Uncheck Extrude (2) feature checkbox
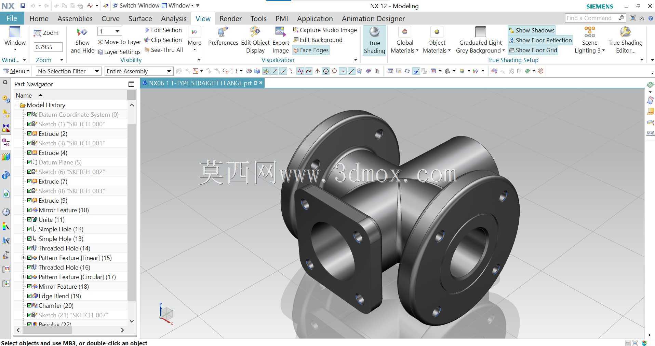Image resolution: width=655 pixels, height=346 pixels. pyautogui.click(x=29, y=133)
